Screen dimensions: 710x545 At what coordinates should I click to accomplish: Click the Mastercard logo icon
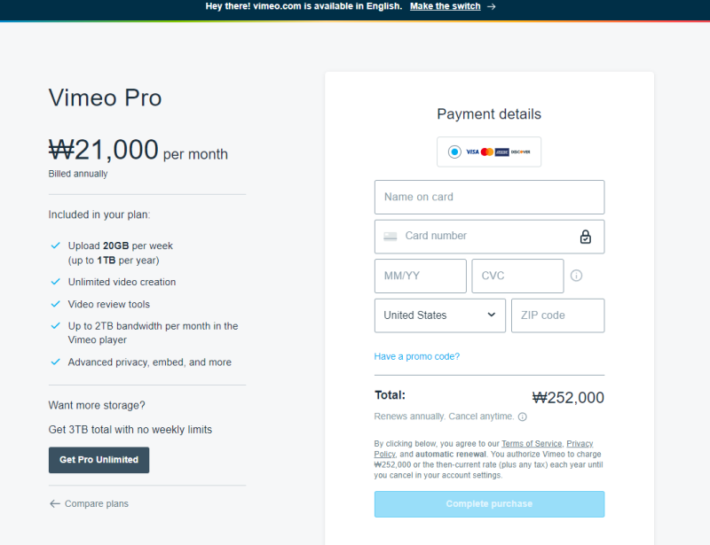(x=486, y=152)
